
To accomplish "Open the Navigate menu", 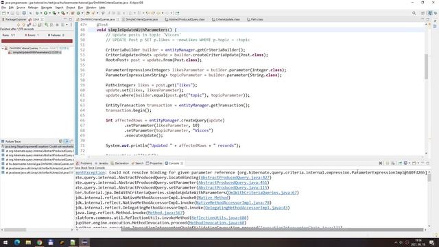I will (47, 8).
